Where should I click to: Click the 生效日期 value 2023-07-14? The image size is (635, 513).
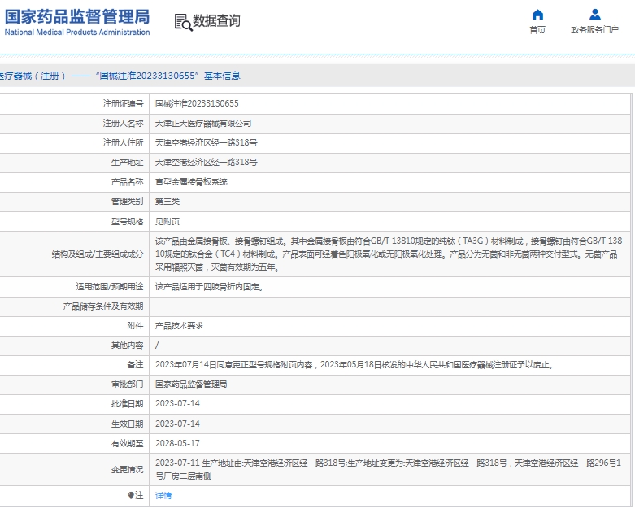177,424
